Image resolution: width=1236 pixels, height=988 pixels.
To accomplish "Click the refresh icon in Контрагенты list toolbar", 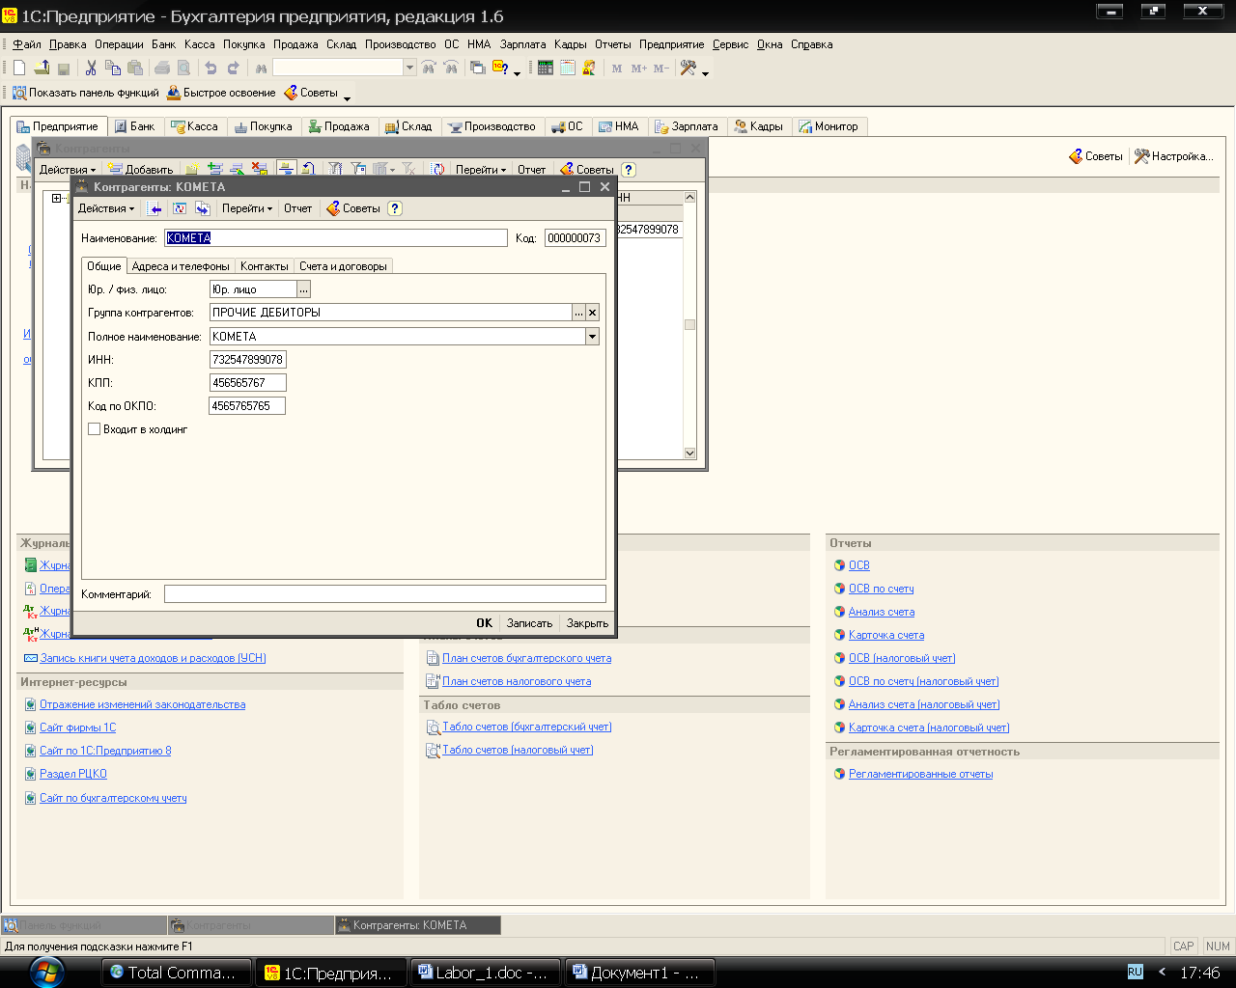I will [438, 170].
